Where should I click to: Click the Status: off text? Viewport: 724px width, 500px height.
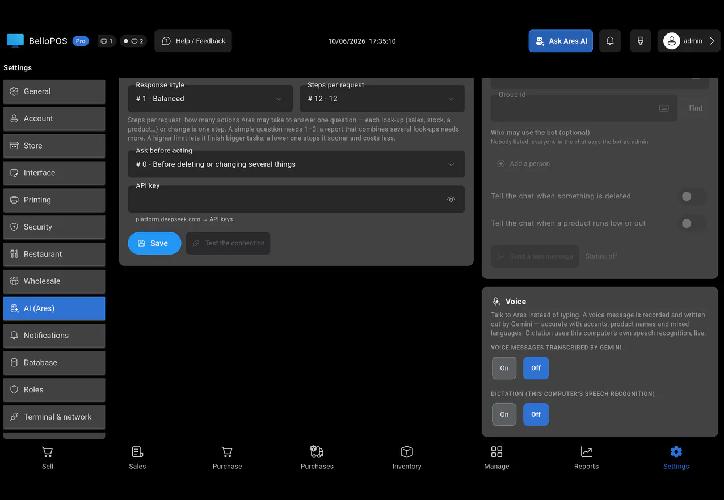coord(601,256)
